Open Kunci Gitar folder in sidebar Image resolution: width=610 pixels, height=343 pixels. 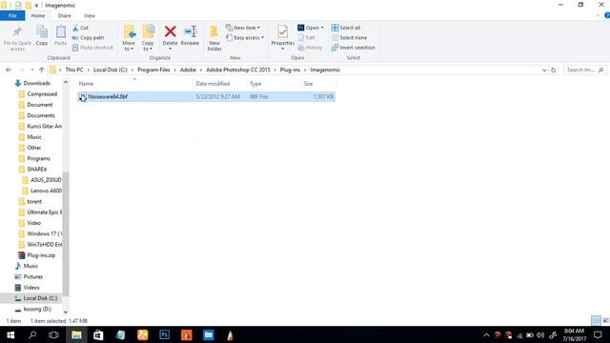tap(45, 127)
